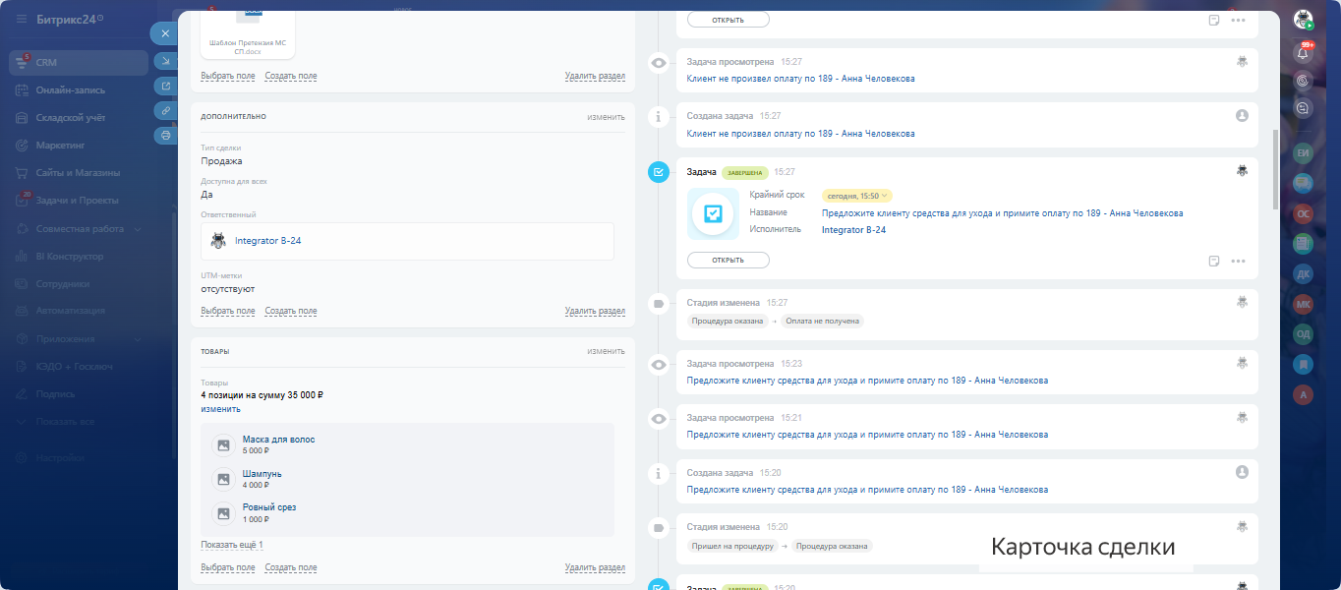
Task: Click timeline vertical scrollbar thumb
Action: (1274, 169)
